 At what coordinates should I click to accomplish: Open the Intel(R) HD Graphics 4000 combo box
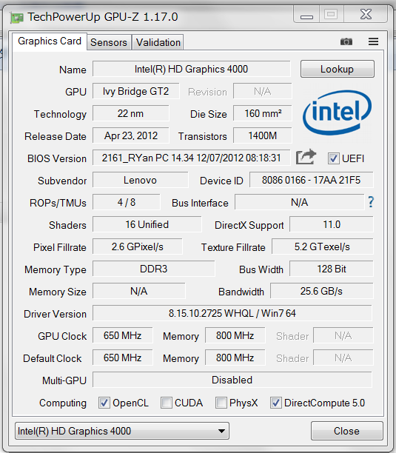point(122,431)
